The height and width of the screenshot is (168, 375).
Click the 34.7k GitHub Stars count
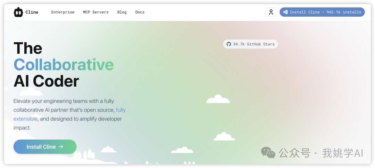(x=254, y=44)
